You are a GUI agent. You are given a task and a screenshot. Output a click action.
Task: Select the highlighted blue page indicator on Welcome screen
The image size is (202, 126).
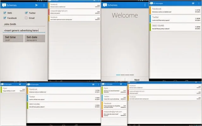(x=118, y=75)
